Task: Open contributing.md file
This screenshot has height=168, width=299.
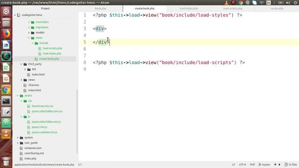Action: click(34, 154)
